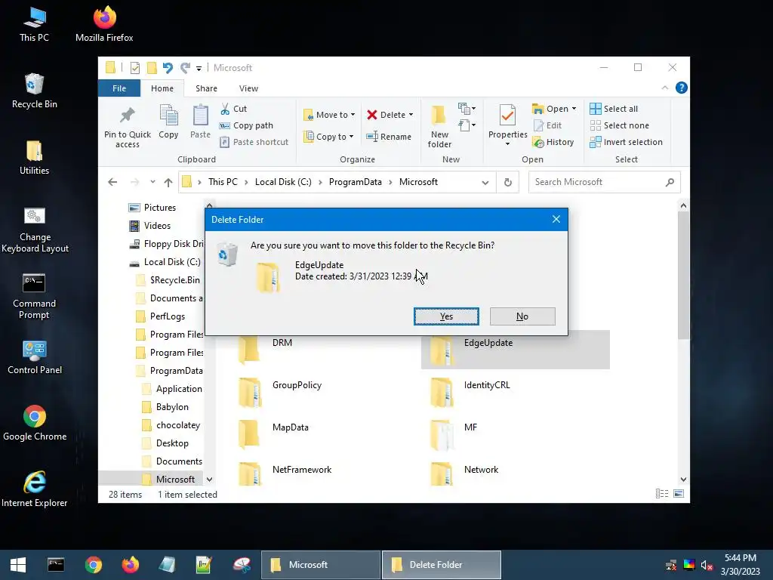Open the Windows Start menu
The width and height of the screenshot is (773, 580).
(x=18, y=565)
